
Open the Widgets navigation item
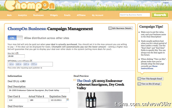pyautogui.click(x=54, y=15)
